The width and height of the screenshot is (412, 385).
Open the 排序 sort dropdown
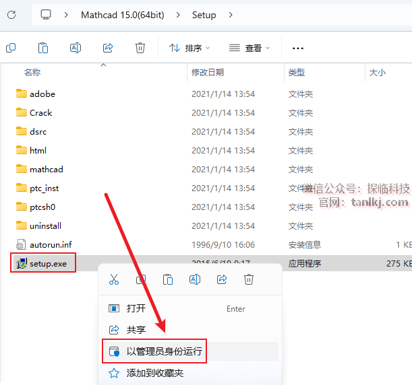tap(189, 48)
